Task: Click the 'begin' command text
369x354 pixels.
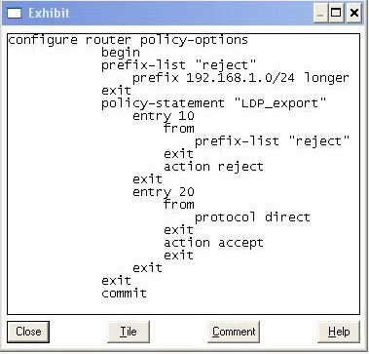Action: coord(121,53)
